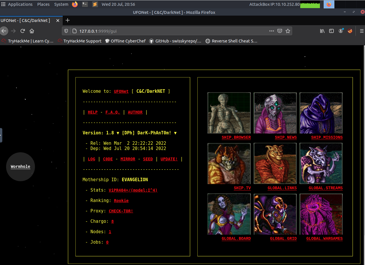The image size is (365, 265).
Task: Click the reload page icon
Action: tap(23, 31)
